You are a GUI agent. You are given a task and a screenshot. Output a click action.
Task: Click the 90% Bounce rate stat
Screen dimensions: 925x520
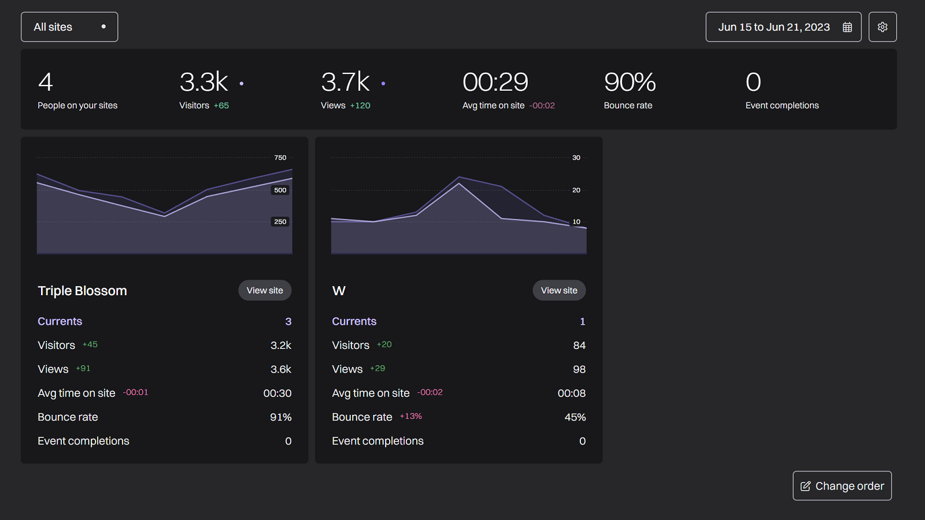630,90
